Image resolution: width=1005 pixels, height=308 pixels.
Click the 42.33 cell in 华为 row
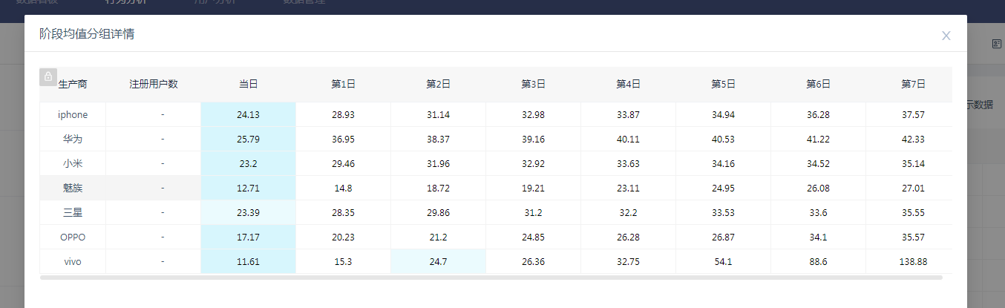coord(913,140)
